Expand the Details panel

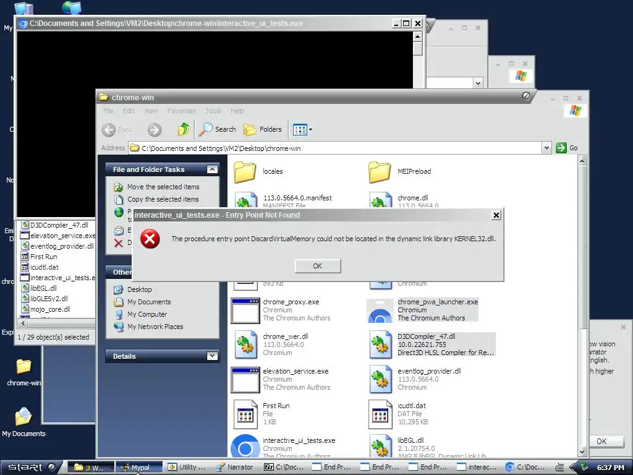coord(212,356)
